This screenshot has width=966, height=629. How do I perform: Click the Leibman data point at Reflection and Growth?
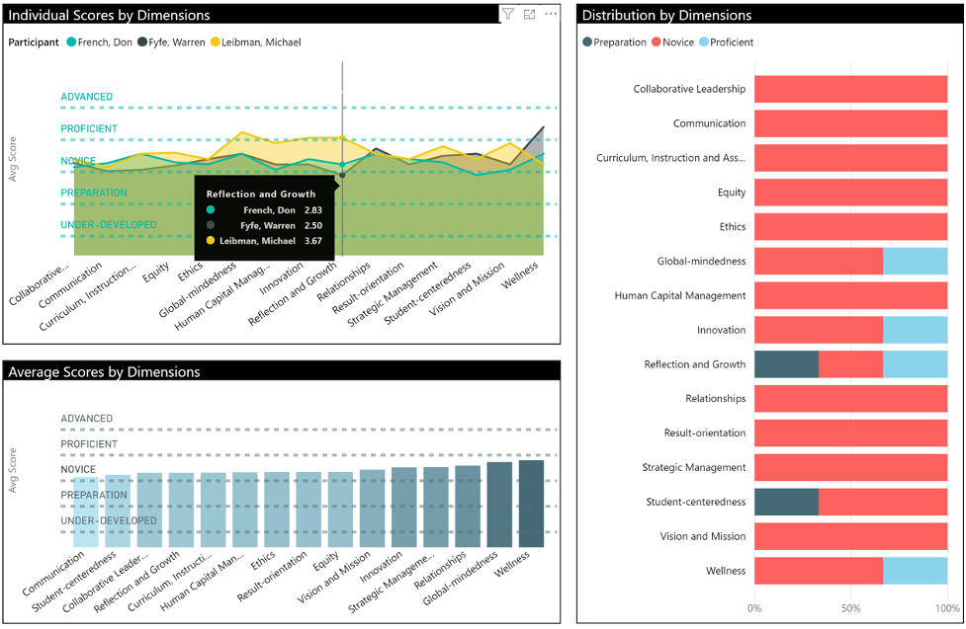click(342, 138)
